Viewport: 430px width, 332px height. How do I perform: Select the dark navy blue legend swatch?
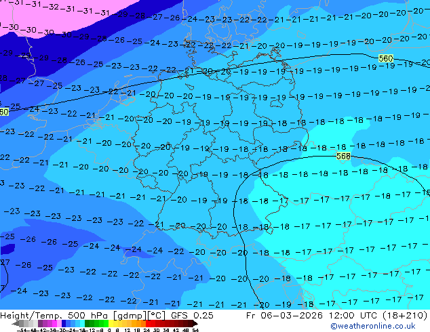coord(64,323)
